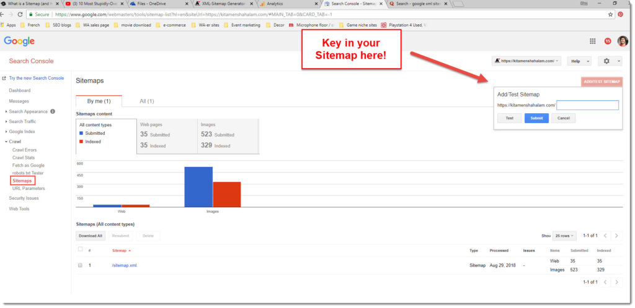
Task: Open the Help dropdown
Action: [579, 61]
